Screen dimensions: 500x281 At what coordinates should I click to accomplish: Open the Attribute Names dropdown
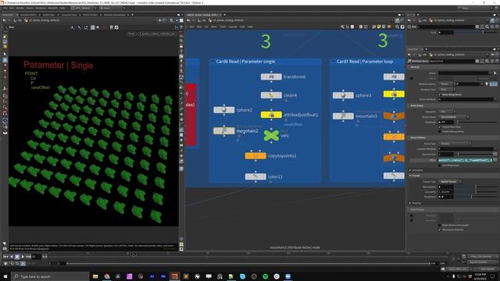[x=446, y=84]
